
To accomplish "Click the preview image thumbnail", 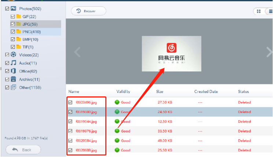I will point(171,54).
